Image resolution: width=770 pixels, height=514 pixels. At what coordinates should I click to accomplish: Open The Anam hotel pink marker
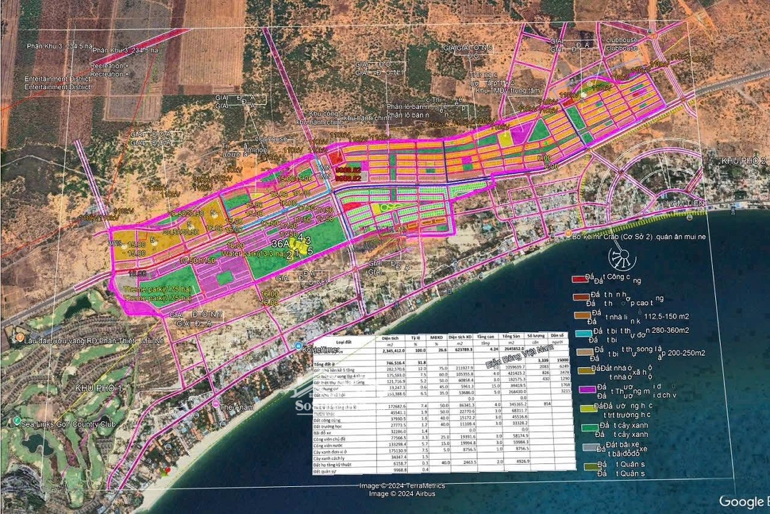click(x=215, y=405)
